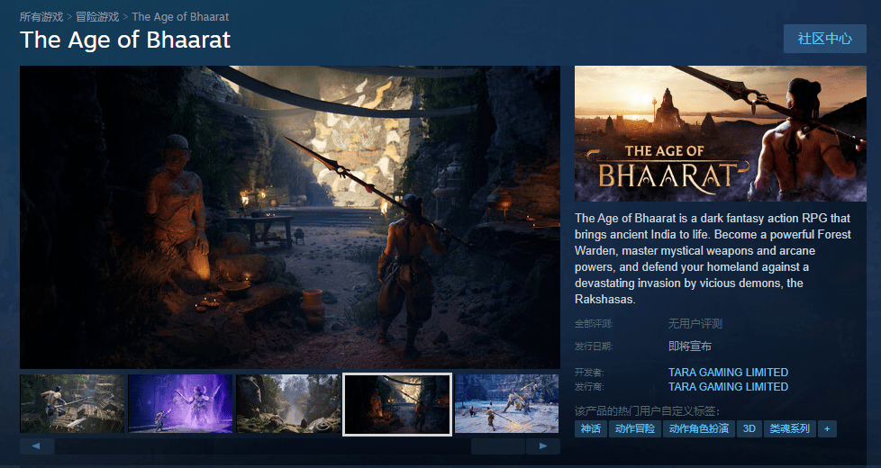Click The Age of Bhaarat page title
881x468 pixels.
pos(125,40)
